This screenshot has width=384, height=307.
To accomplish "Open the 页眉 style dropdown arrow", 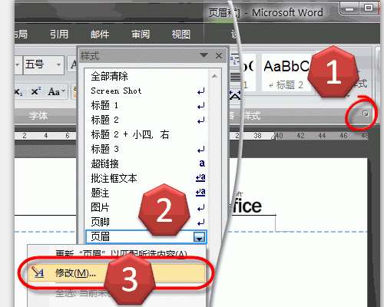I will tap(200, 237).
